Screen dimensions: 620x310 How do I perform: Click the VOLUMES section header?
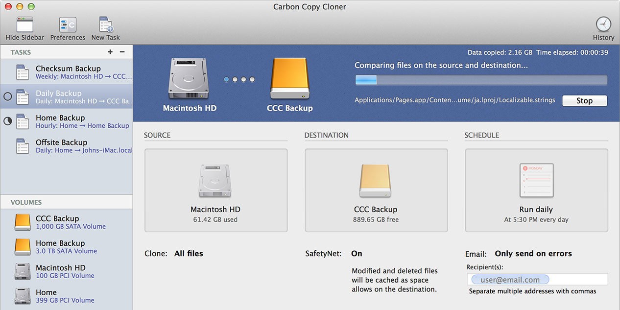click(x=26, y=202)
